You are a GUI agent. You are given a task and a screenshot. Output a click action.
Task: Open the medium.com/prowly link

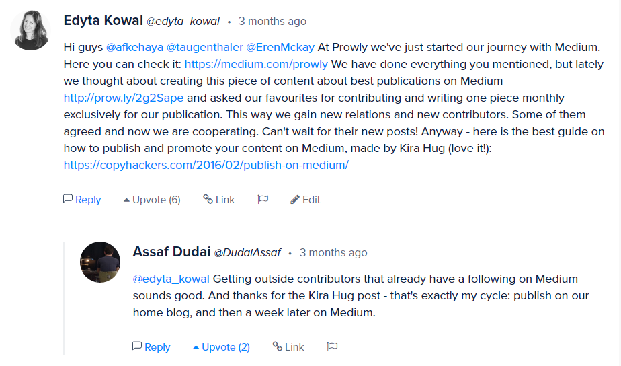256,64
